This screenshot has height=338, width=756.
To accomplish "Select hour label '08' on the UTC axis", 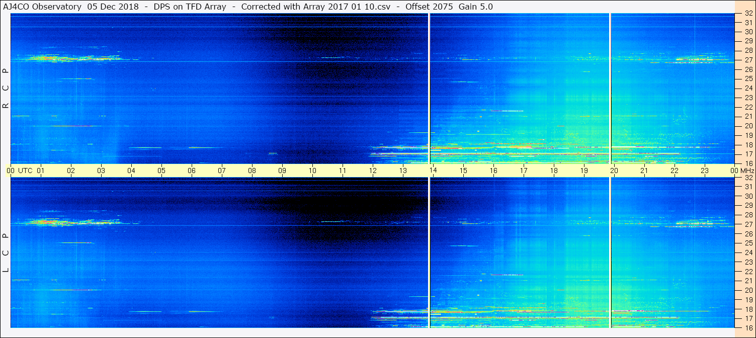I will click(252, 171).
